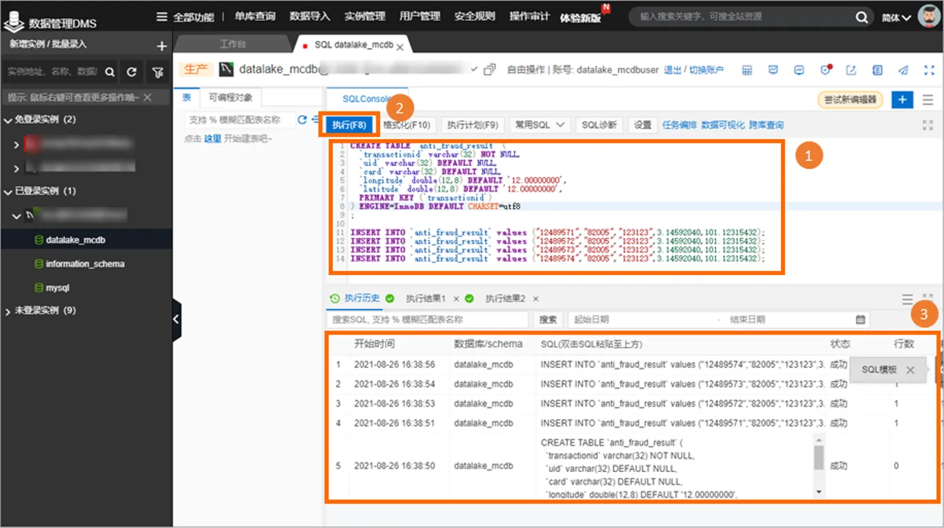Collapse the sidebar with the left arrow handle
Screen dimensions: 944x528
tap(177, 319)
